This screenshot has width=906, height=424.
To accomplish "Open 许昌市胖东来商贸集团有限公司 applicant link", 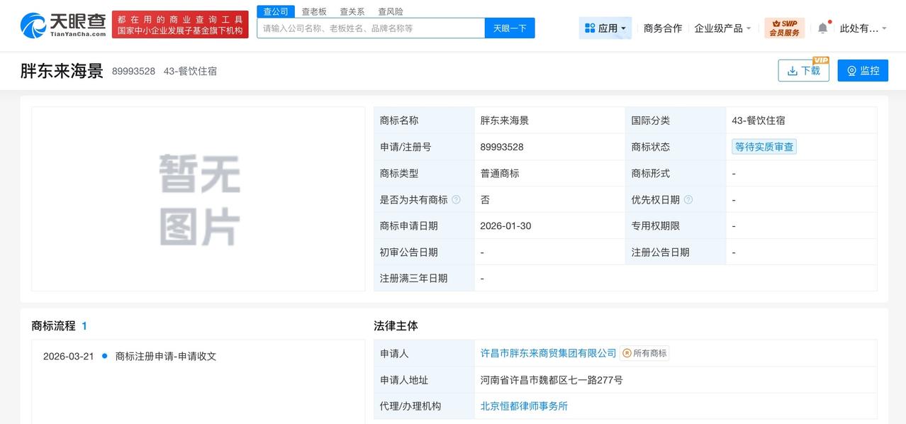I will pyautogui.click(x=548, y=352).
